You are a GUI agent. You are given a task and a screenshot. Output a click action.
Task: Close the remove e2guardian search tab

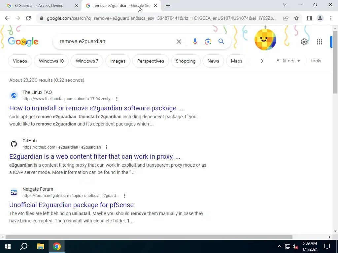tap(155, 6)
